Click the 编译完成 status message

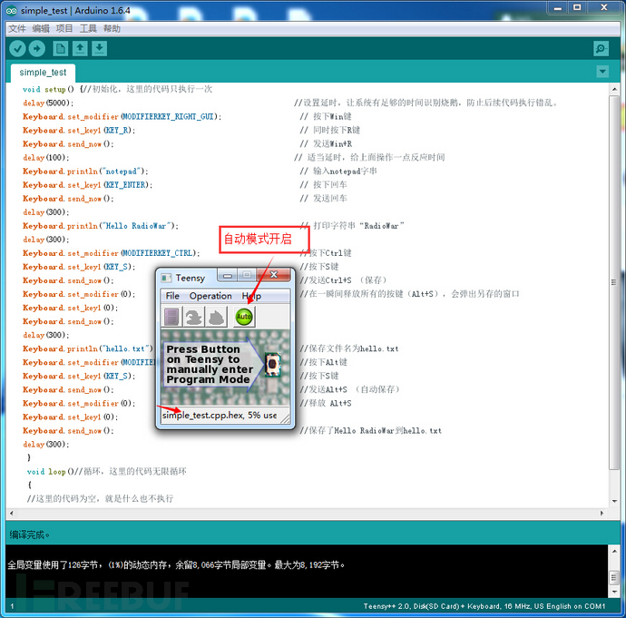[29, 535]
